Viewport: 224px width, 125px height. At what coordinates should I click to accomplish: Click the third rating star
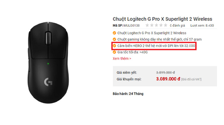click(156, 25)
